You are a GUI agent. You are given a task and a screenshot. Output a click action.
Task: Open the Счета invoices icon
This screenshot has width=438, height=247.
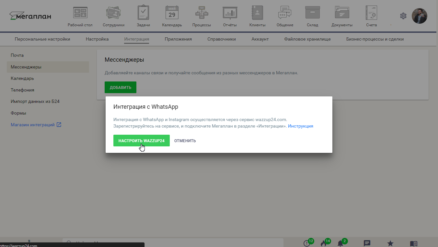[x=371, y=13]
